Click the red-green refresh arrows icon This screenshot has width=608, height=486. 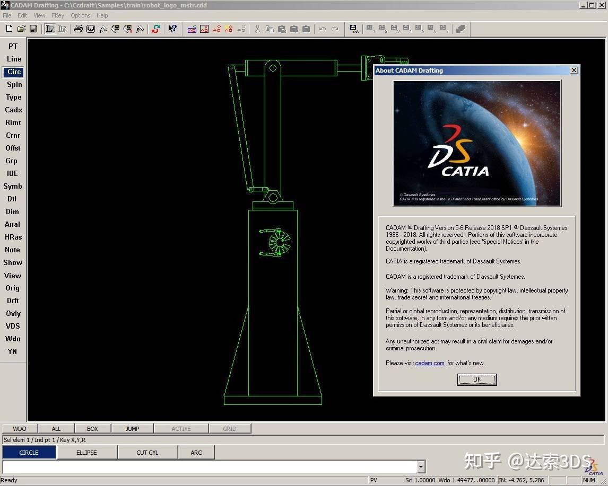tap(155, 29)
